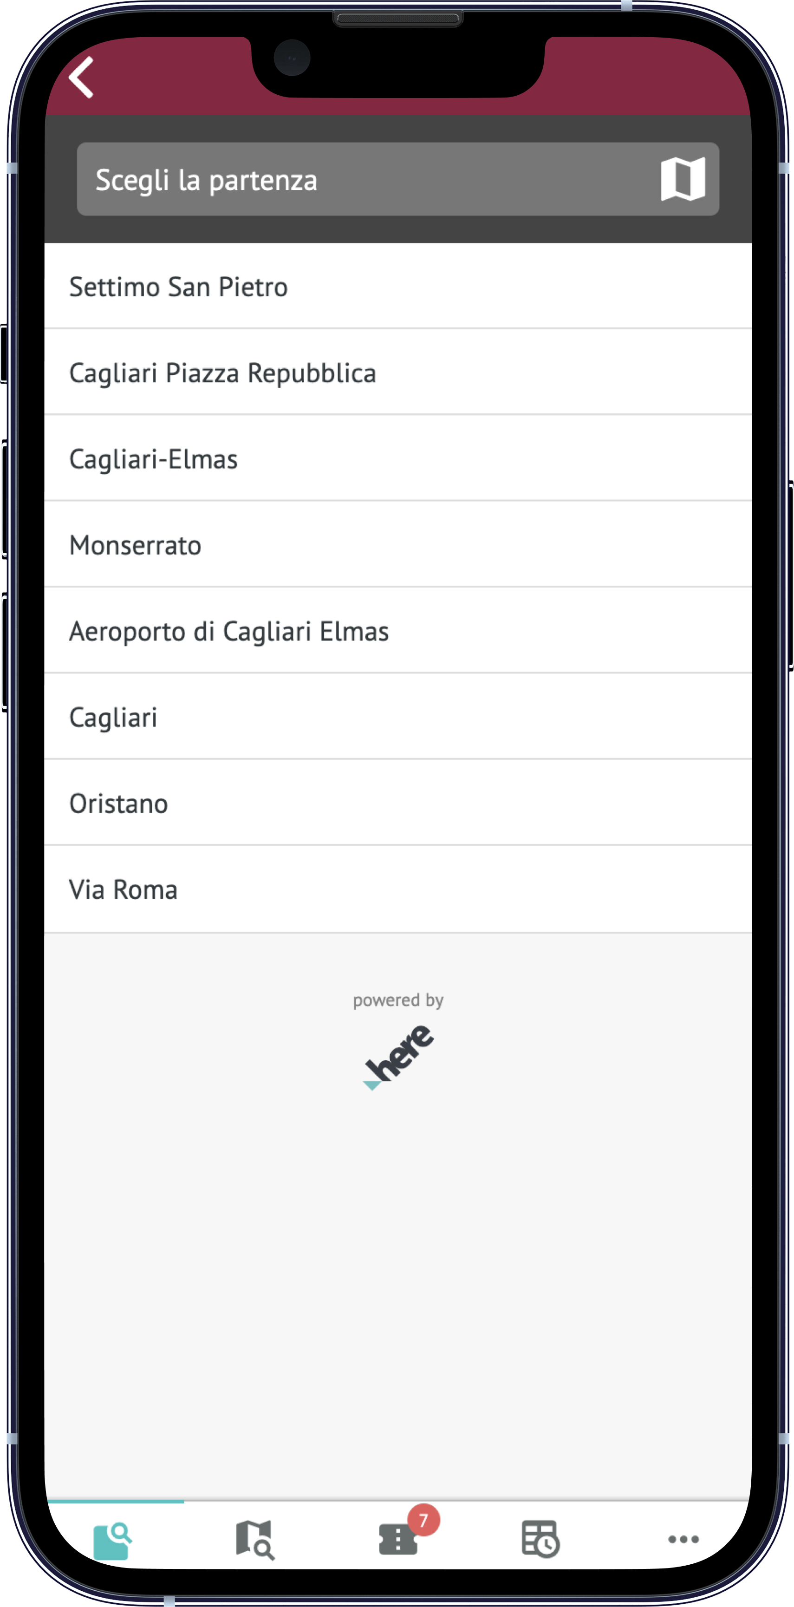
Task: Select Aeroporto di Cagliari Elmas
Action: [398, 631]
